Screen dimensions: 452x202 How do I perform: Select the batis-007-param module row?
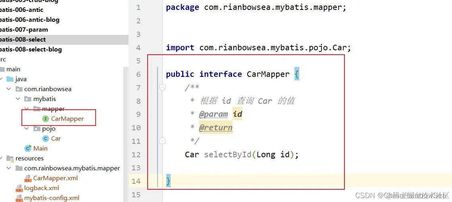64,30
